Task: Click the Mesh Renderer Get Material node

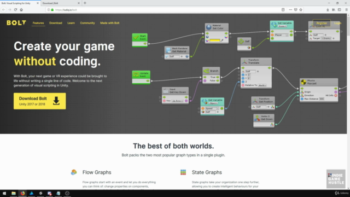Action: click(x=177, y=53)
